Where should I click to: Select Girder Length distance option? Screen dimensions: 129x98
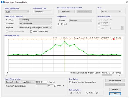click(87, 93)
